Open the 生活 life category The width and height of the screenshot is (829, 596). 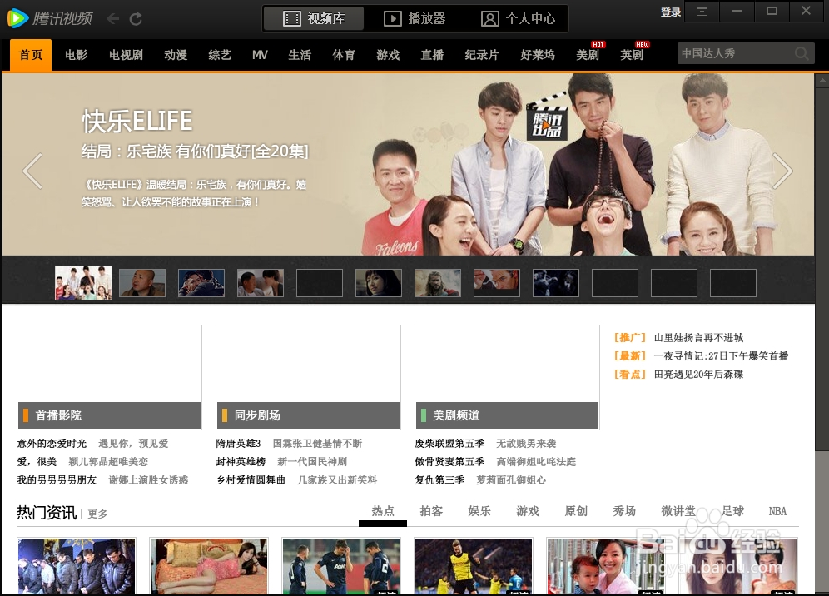(x=300, y=55)
